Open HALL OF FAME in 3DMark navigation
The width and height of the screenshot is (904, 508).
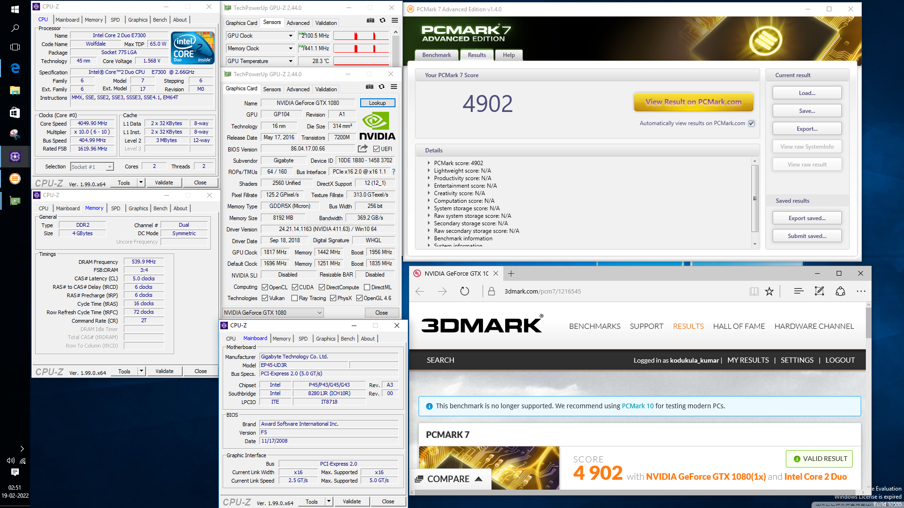pyautogui.click(x=739, y=326)
